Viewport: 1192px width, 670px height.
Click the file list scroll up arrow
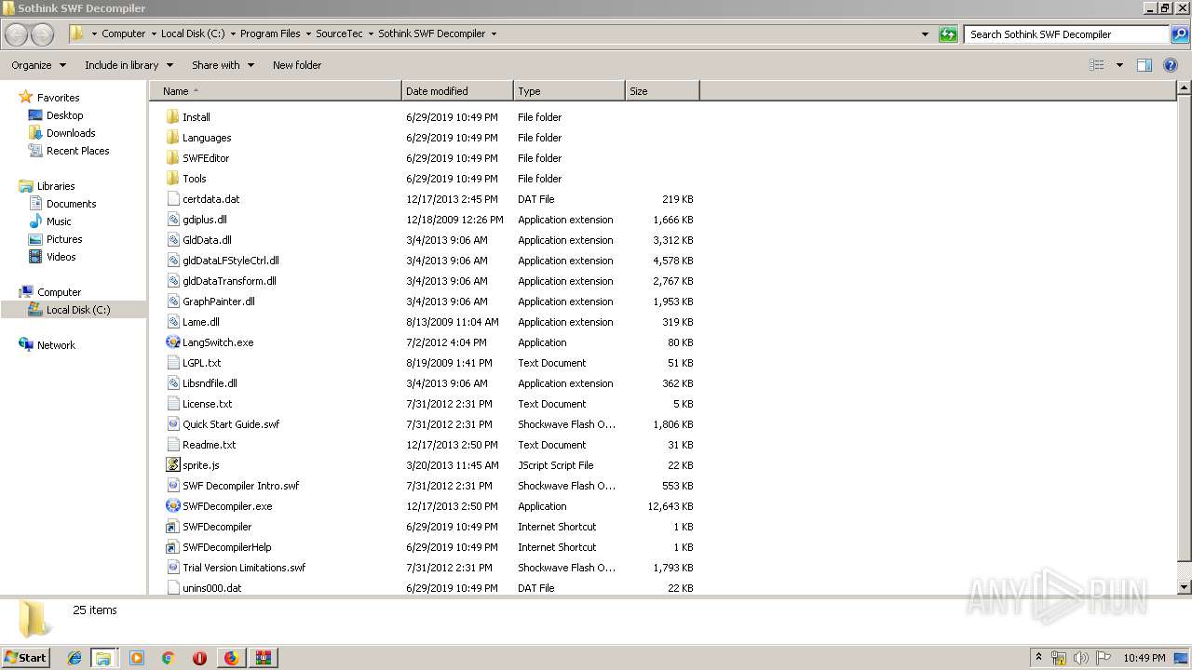click(1185, 88)
